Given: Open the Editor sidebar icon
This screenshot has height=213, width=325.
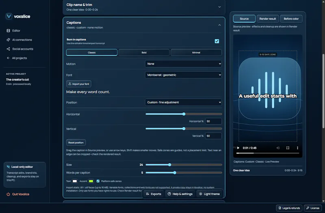Looking at the screenshot, I should pos(8,31).
